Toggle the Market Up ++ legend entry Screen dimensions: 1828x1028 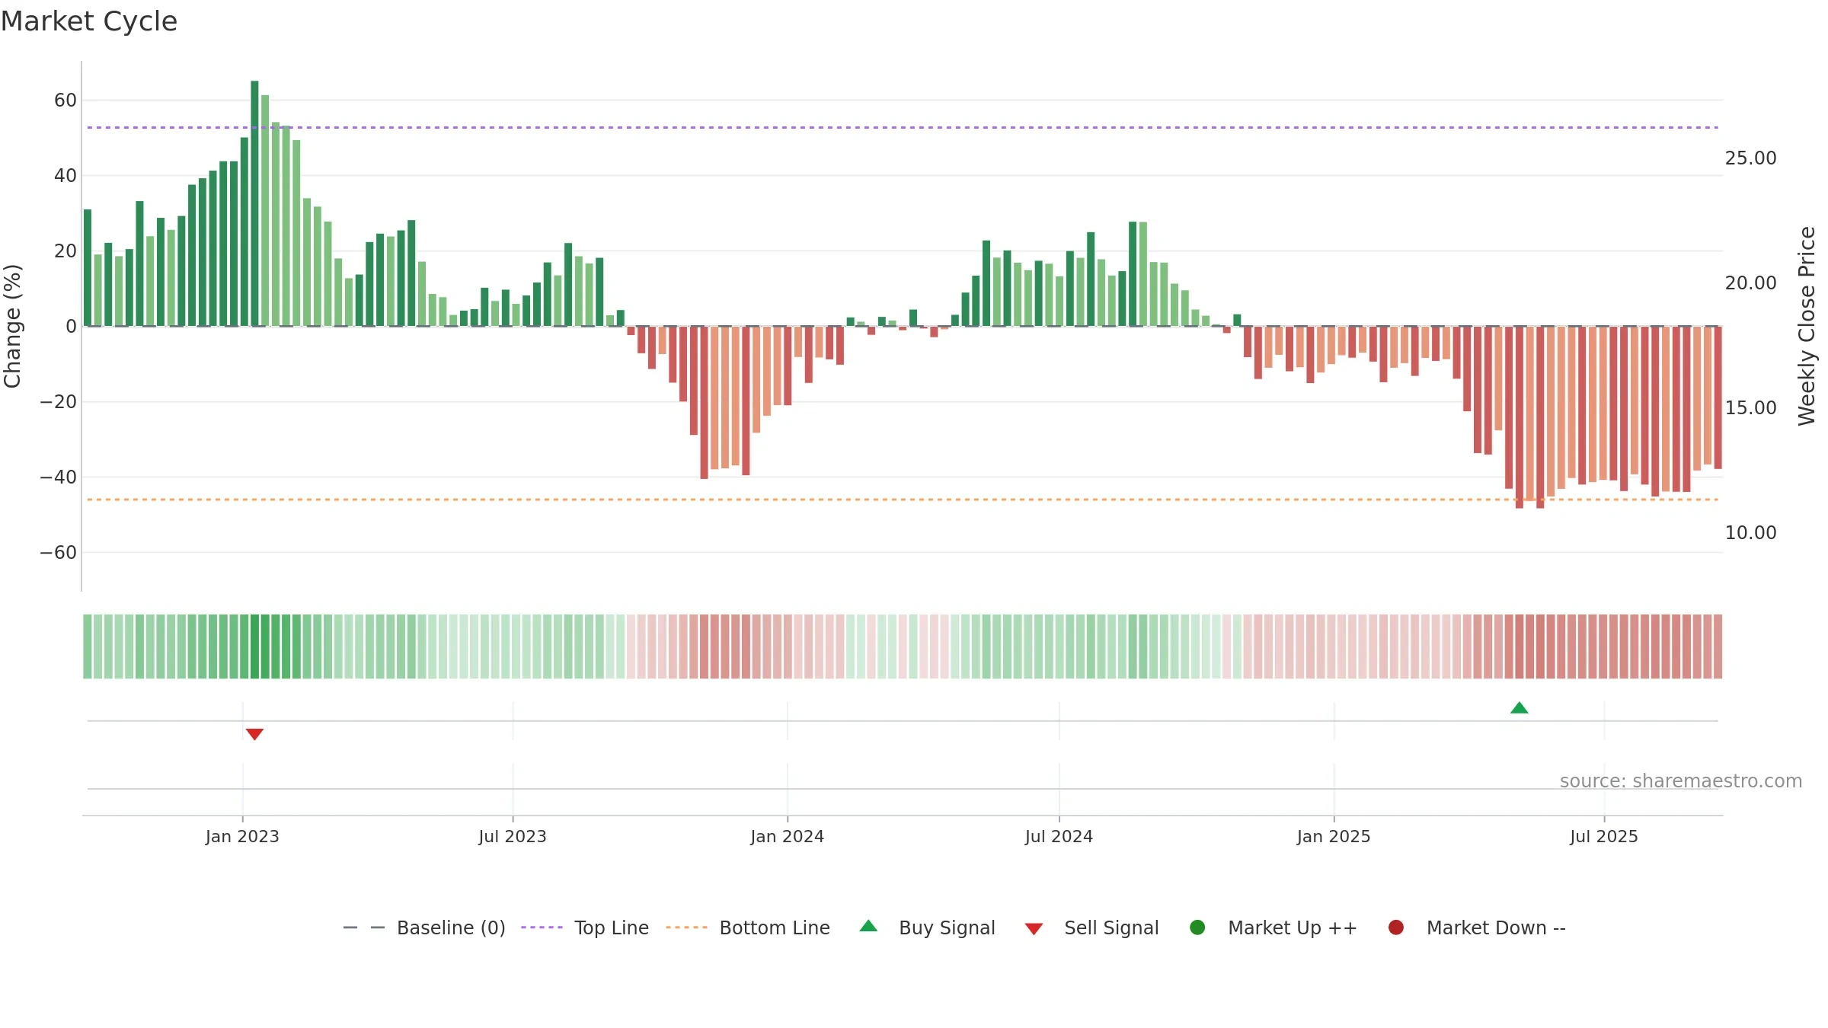coord(1273,927)
